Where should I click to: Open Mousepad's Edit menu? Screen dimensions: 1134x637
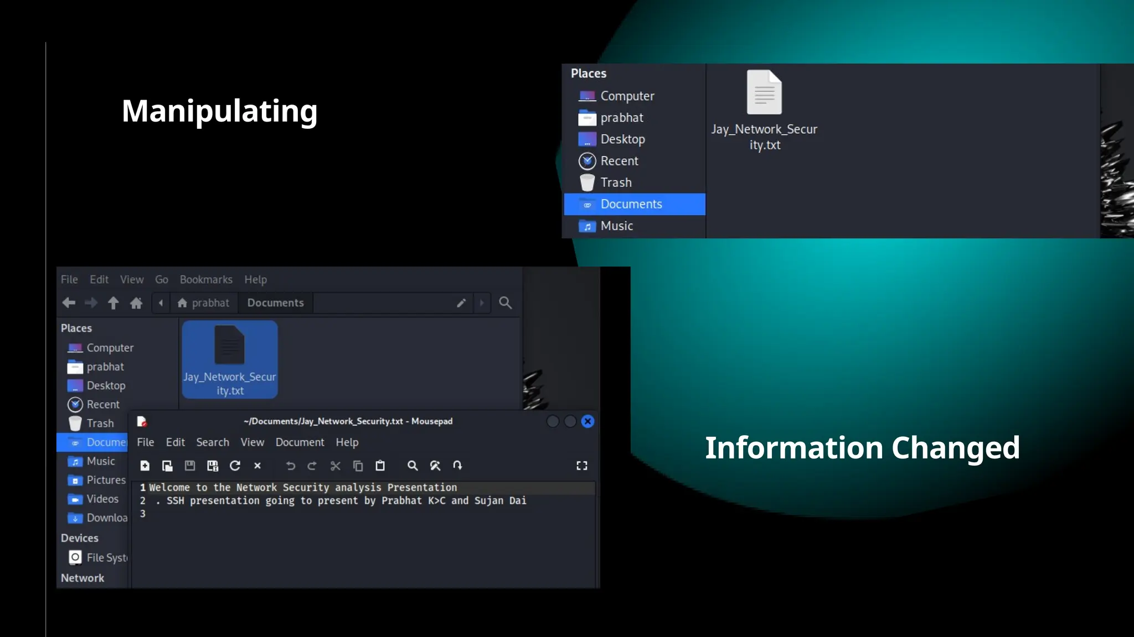176,442
